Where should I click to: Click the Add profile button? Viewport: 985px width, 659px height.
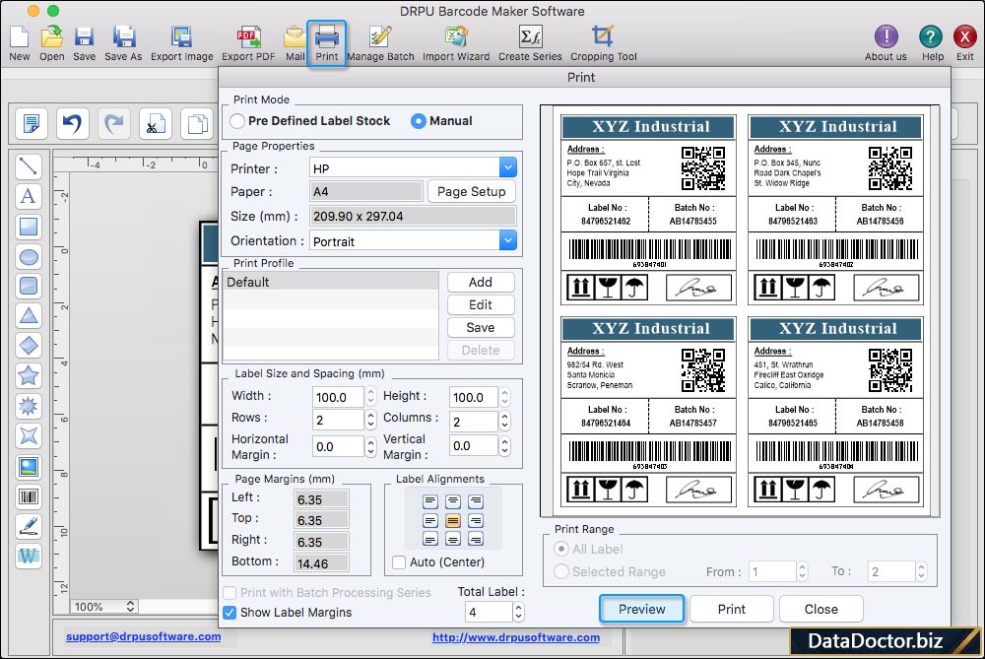pyautogui.click(x=481, y=283)
